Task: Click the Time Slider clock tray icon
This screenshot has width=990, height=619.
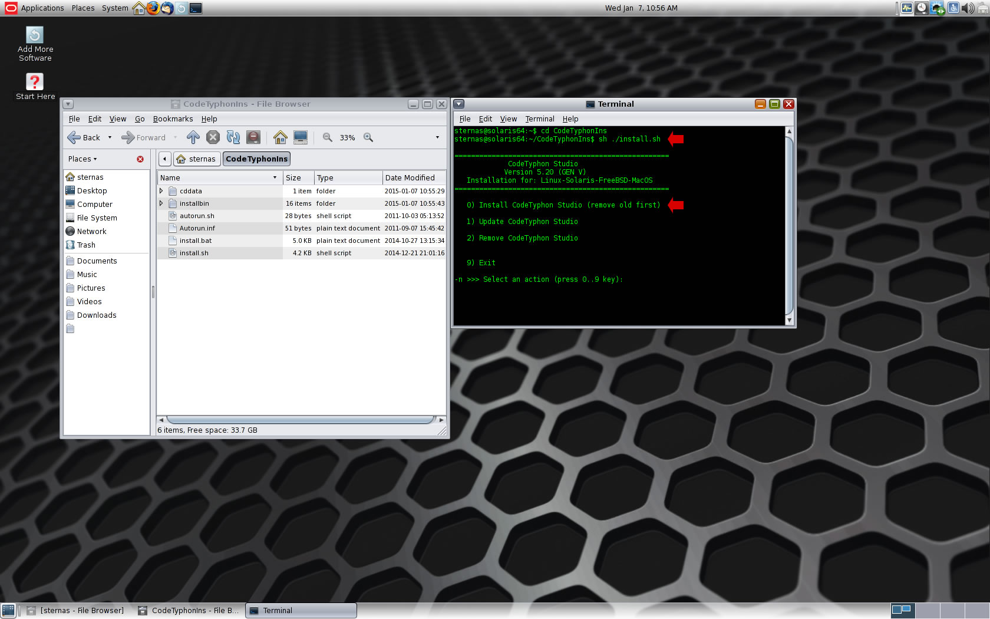Action: (x=922, y=8)
